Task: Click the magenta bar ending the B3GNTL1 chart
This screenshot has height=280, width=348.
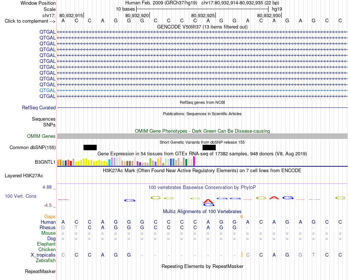Action: [x=194, y=161]
